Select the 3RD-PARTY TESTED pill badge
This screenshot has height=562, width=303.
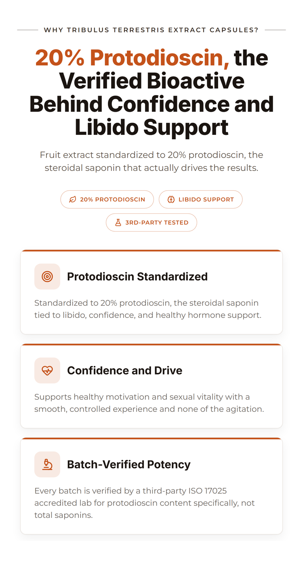(x=151, y=223)
